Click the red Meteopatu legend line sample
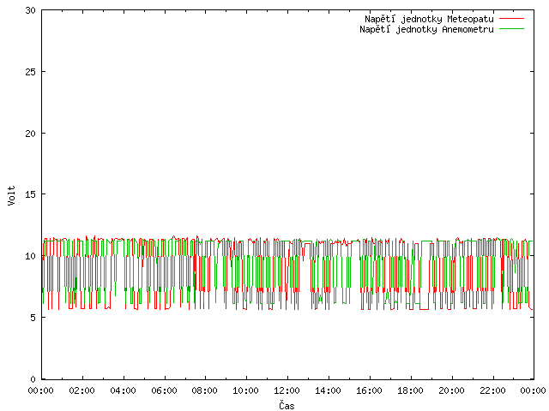The height and width of the screenshot is (411, 549). point(511,19)
